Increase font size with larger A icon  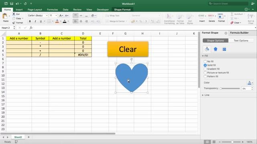pyautogui.click(x=61, y=16)
